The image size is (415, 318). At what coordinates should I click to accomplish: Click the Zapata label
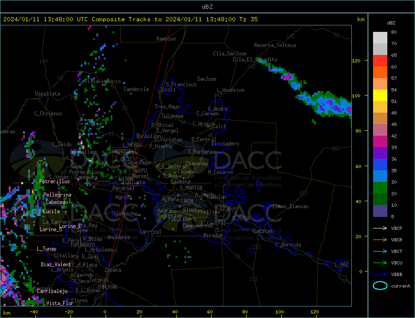tap(113, 270)
